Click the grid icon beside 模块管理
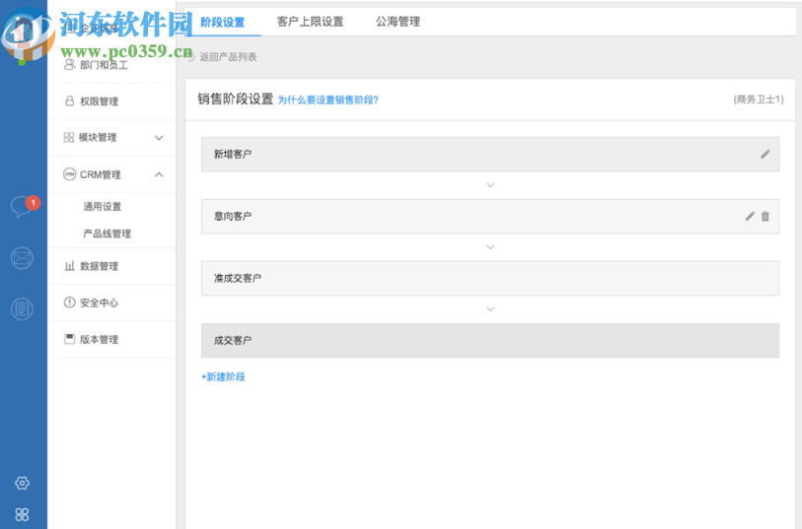 [x=68, y=137]
